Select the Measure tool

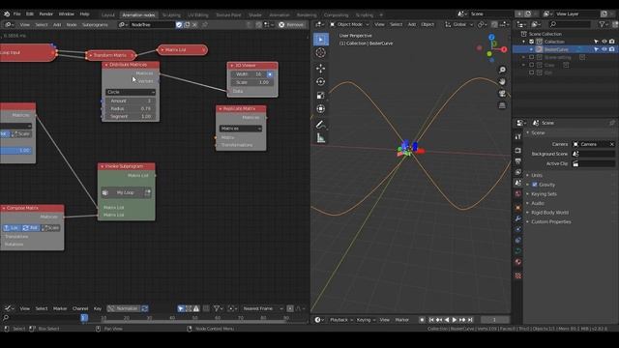coord(320,138)
